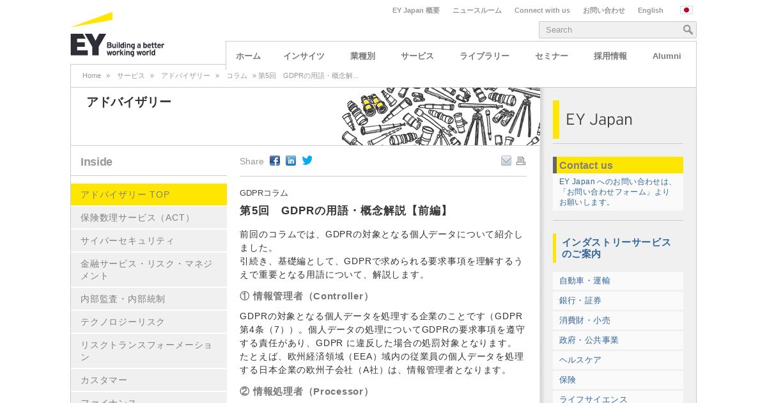Open お問い合わせ top link

pyautogui.click(x=604, y=10)
